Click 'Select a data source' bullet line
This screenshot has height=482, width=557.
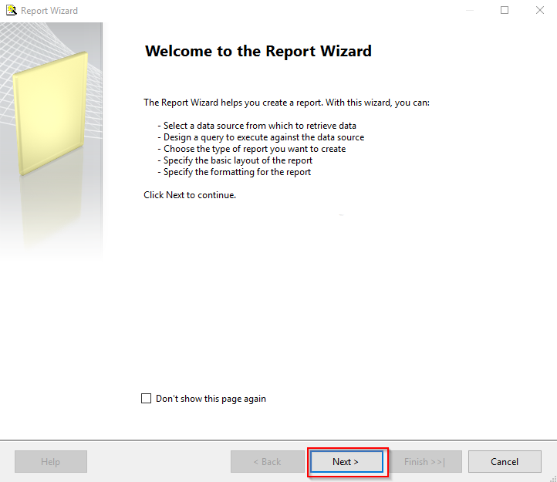[x=257, y=126]
